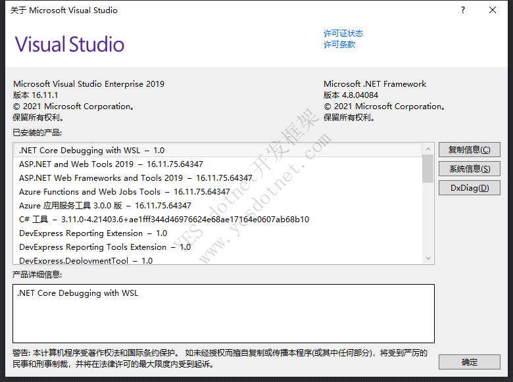The image size is (513, 382).
Task: Select DevExpress Reporting Tools Extension row
Action: pyautogui.click(x=218, y=247)
